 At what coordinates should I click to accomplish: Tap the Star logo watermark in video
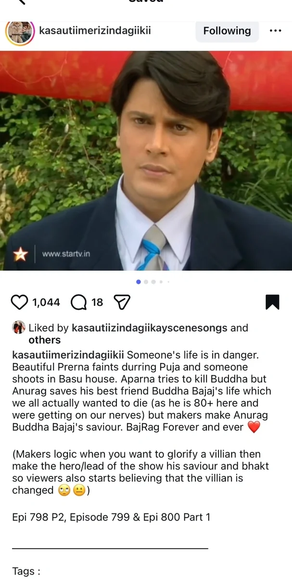coord(20,254)
